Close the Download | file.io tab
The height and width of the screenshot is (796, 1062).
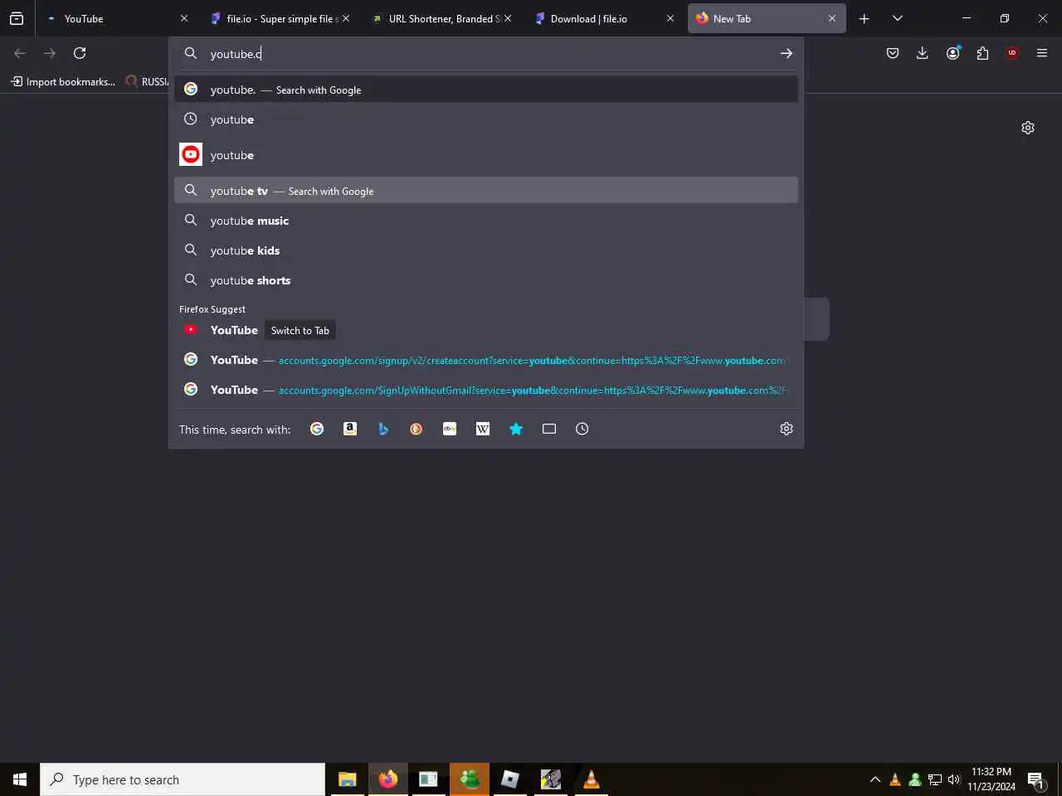pyautogui.click(x=670, y=18)
